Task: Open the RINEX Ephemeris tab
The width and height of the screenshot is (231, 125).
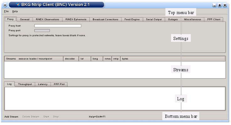Action: point(76,19)
